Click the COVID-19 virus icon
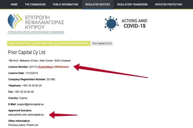The image size is (193, 128). coord(111,24)
